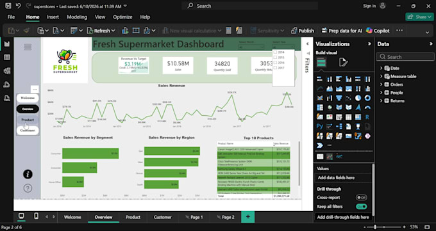The image size is (436, 231).
Task: Pick the Area chart visual icon
Action: (330, 89)
